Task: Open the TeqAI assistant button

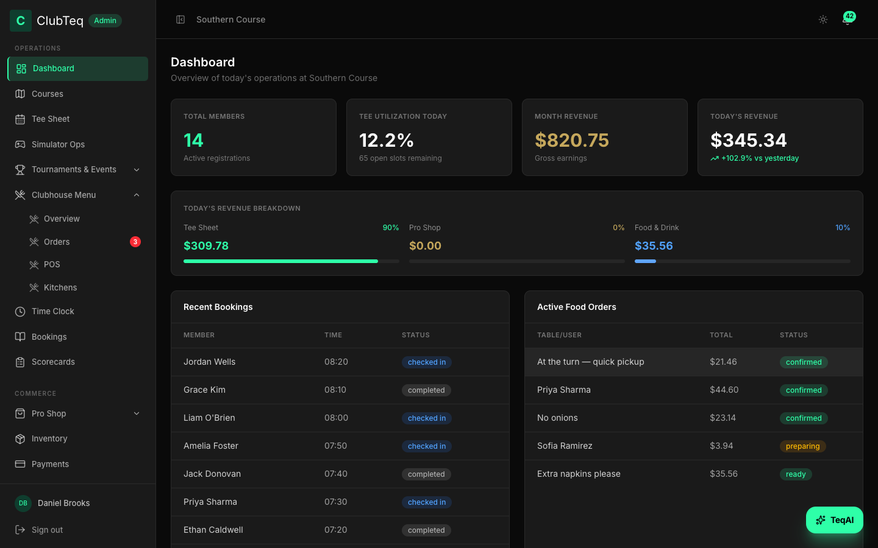Action: (835, 520)
